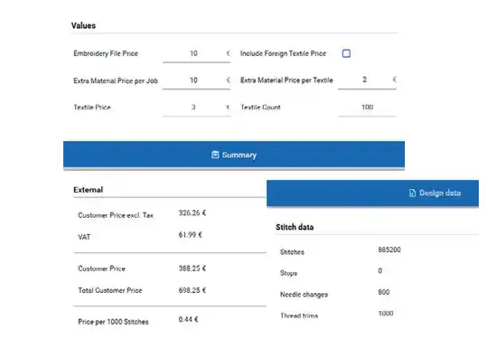Click the Price per 1000 Stitches label
Viewport: 497px width, 349px height.
[113, 322]
